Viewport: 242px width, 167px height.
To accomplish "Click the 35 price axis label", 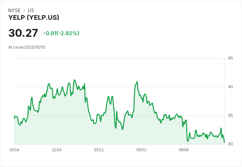I will coord(230,115).
